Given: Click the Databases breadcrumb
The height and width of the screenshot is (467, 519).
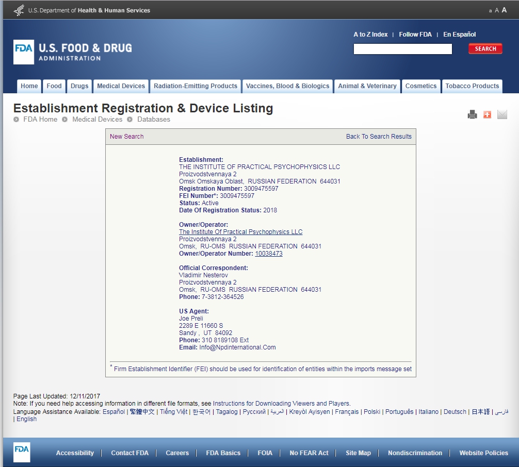Looking at the screenshot, I should click(x=153, y=119).
